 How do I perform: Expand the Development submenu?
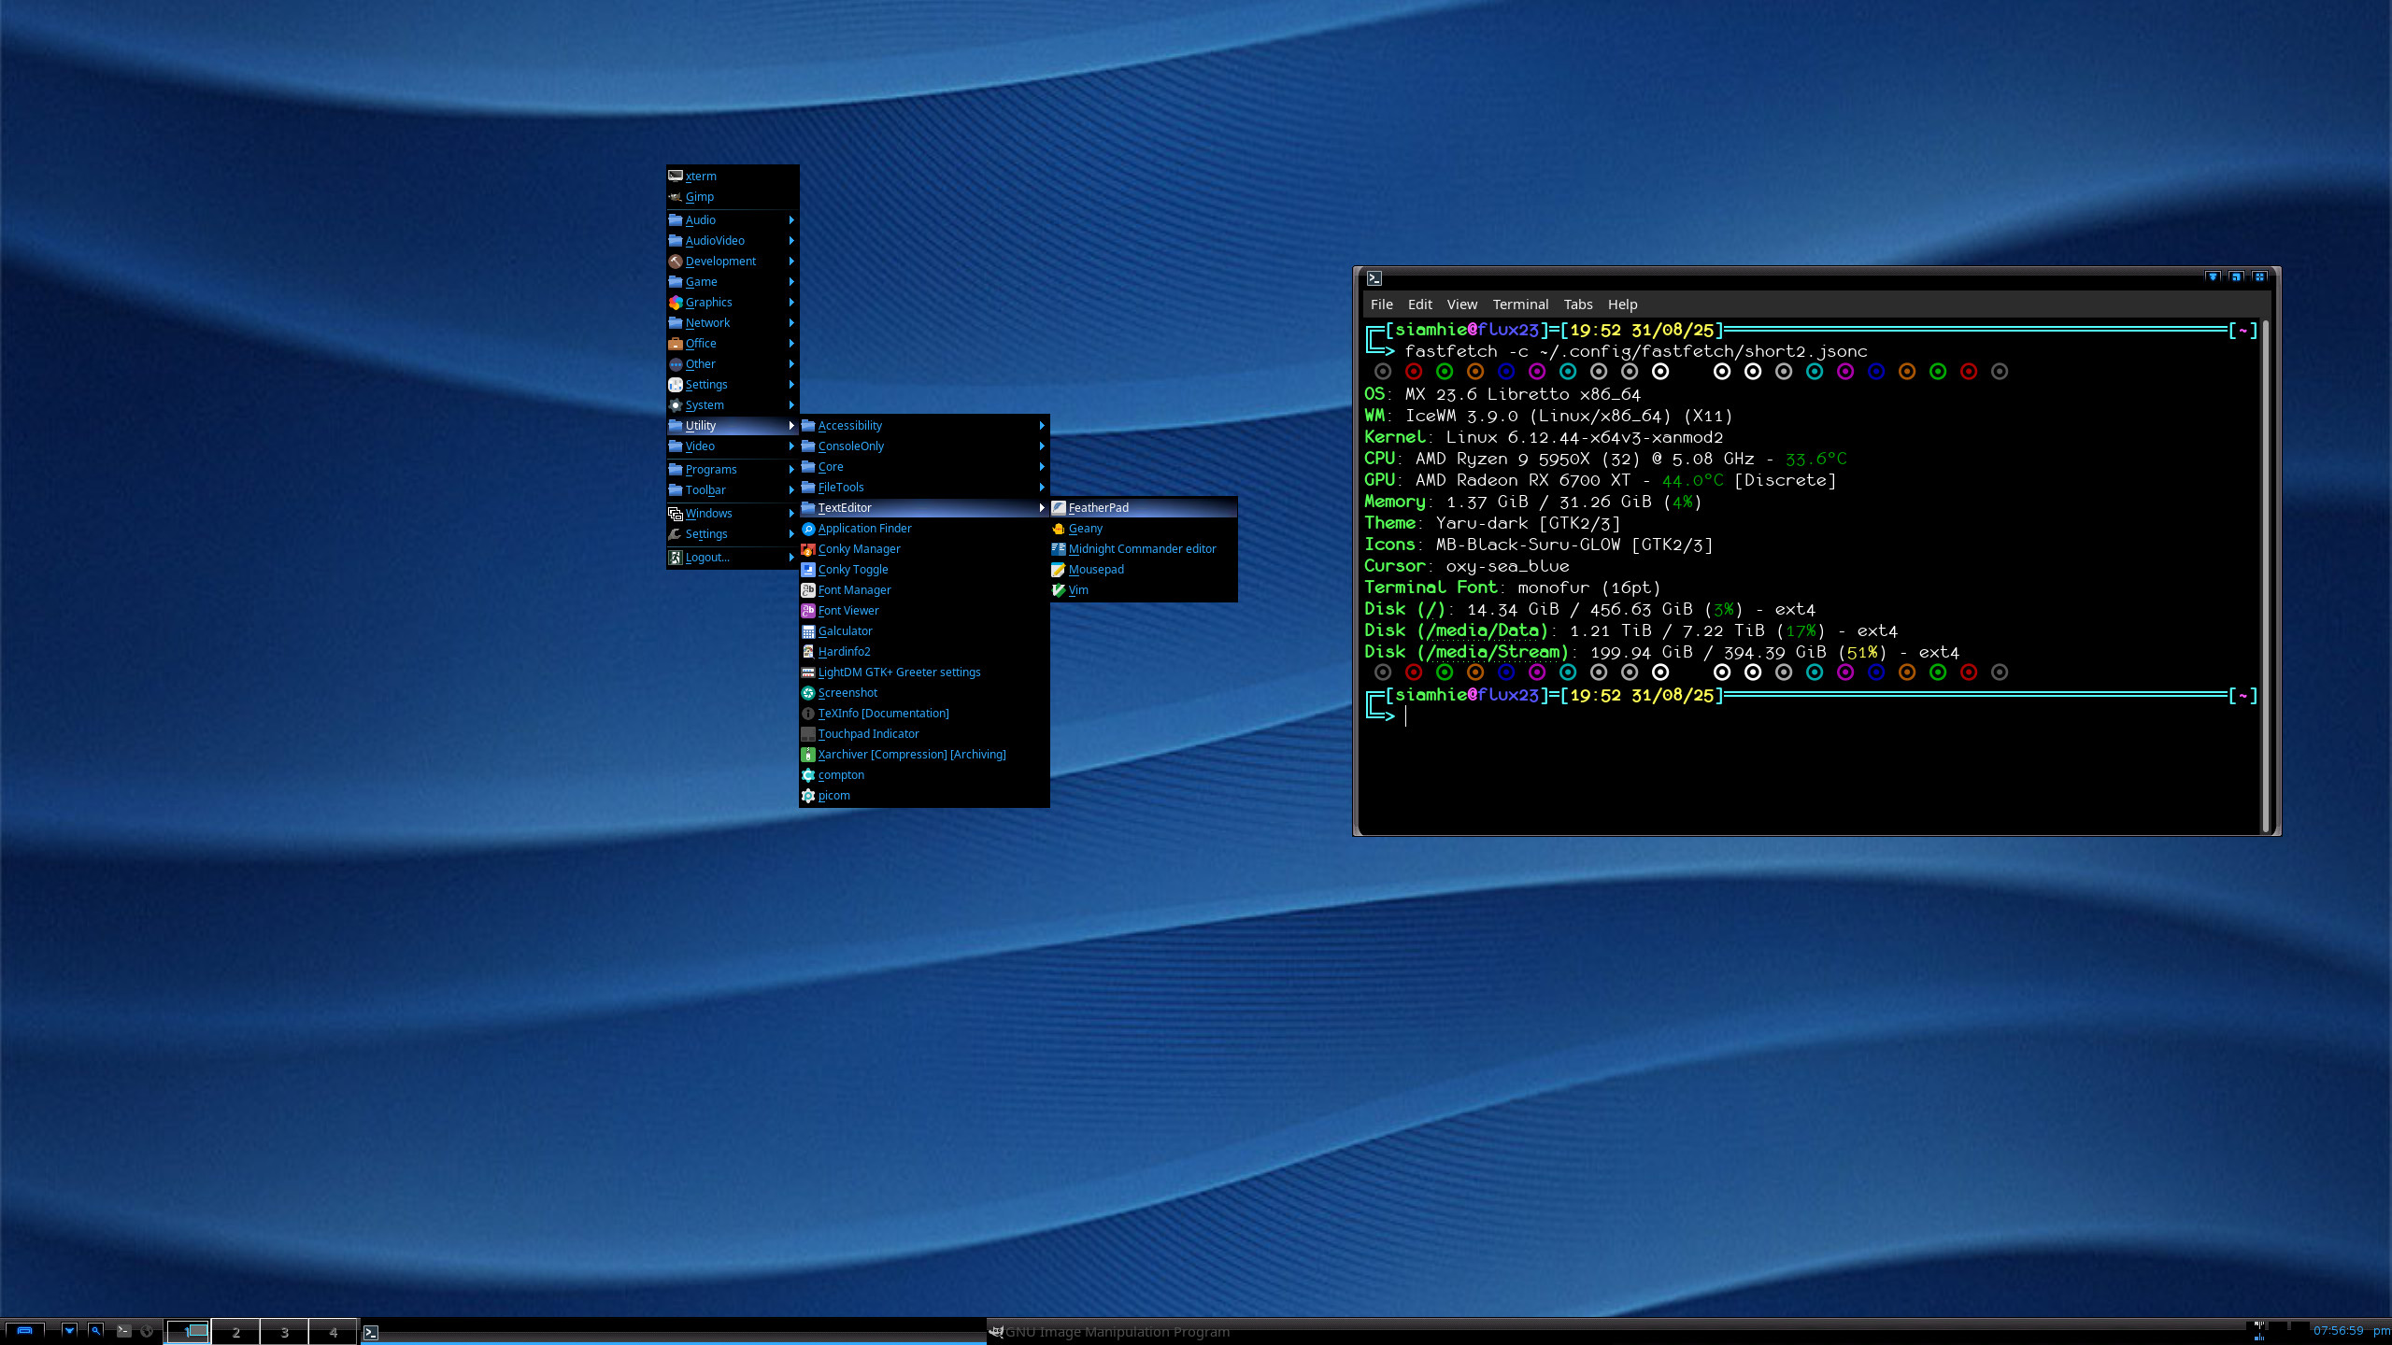pyautogui.click(x=733, y=262)
